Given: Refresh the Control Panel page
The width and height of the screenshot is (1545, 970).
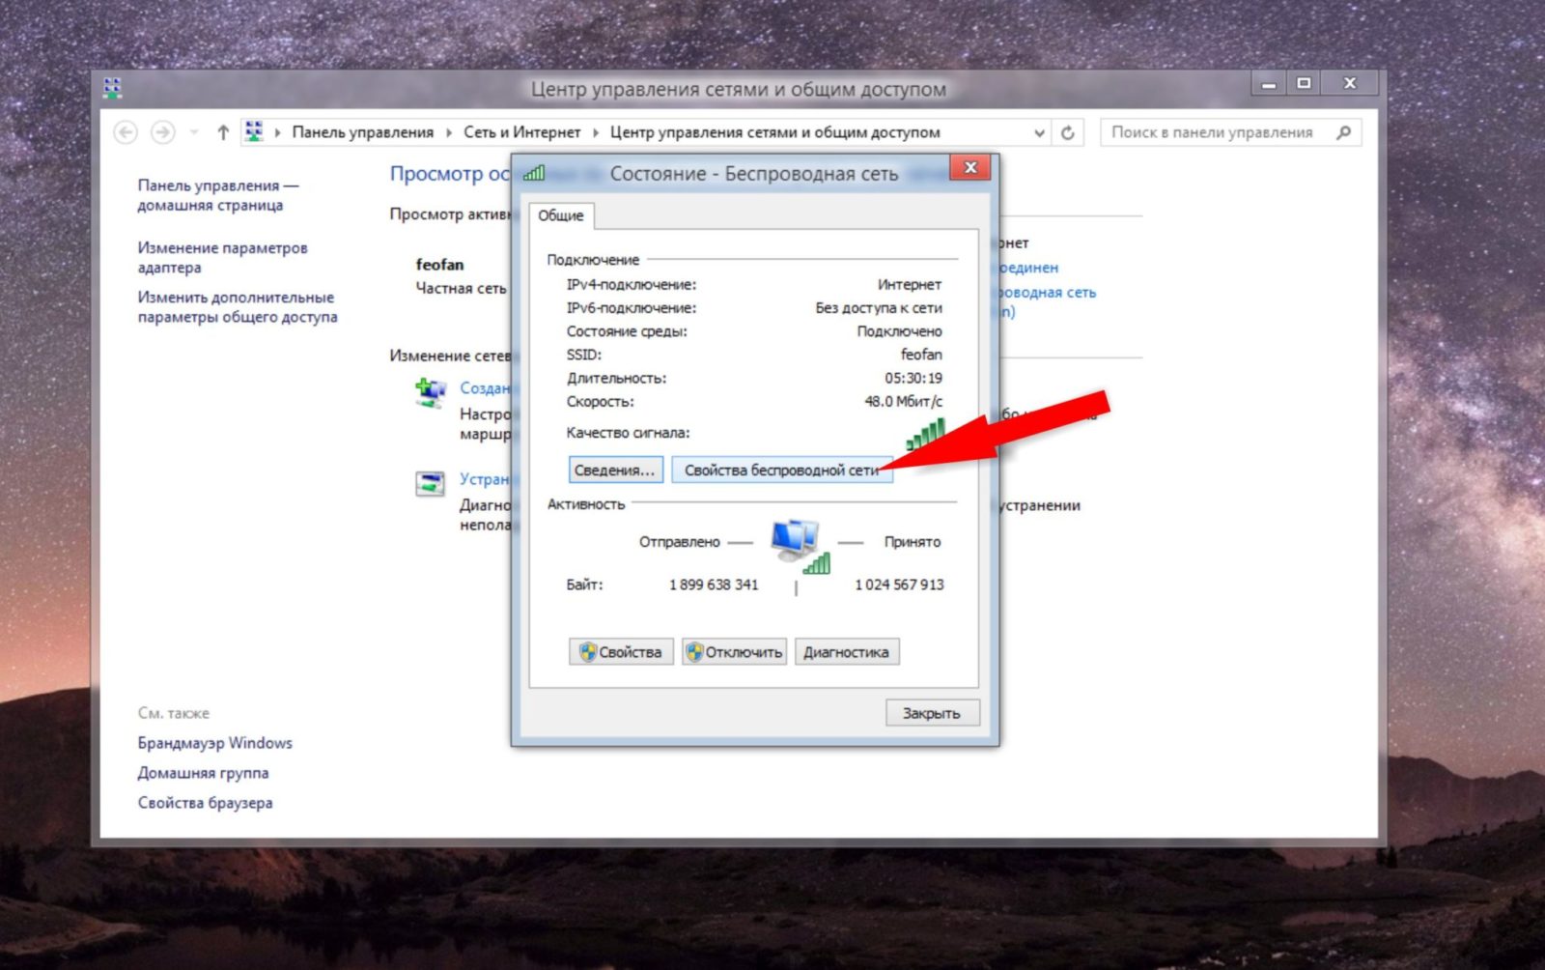Looking at the screenshot, I should point(1068,132).
